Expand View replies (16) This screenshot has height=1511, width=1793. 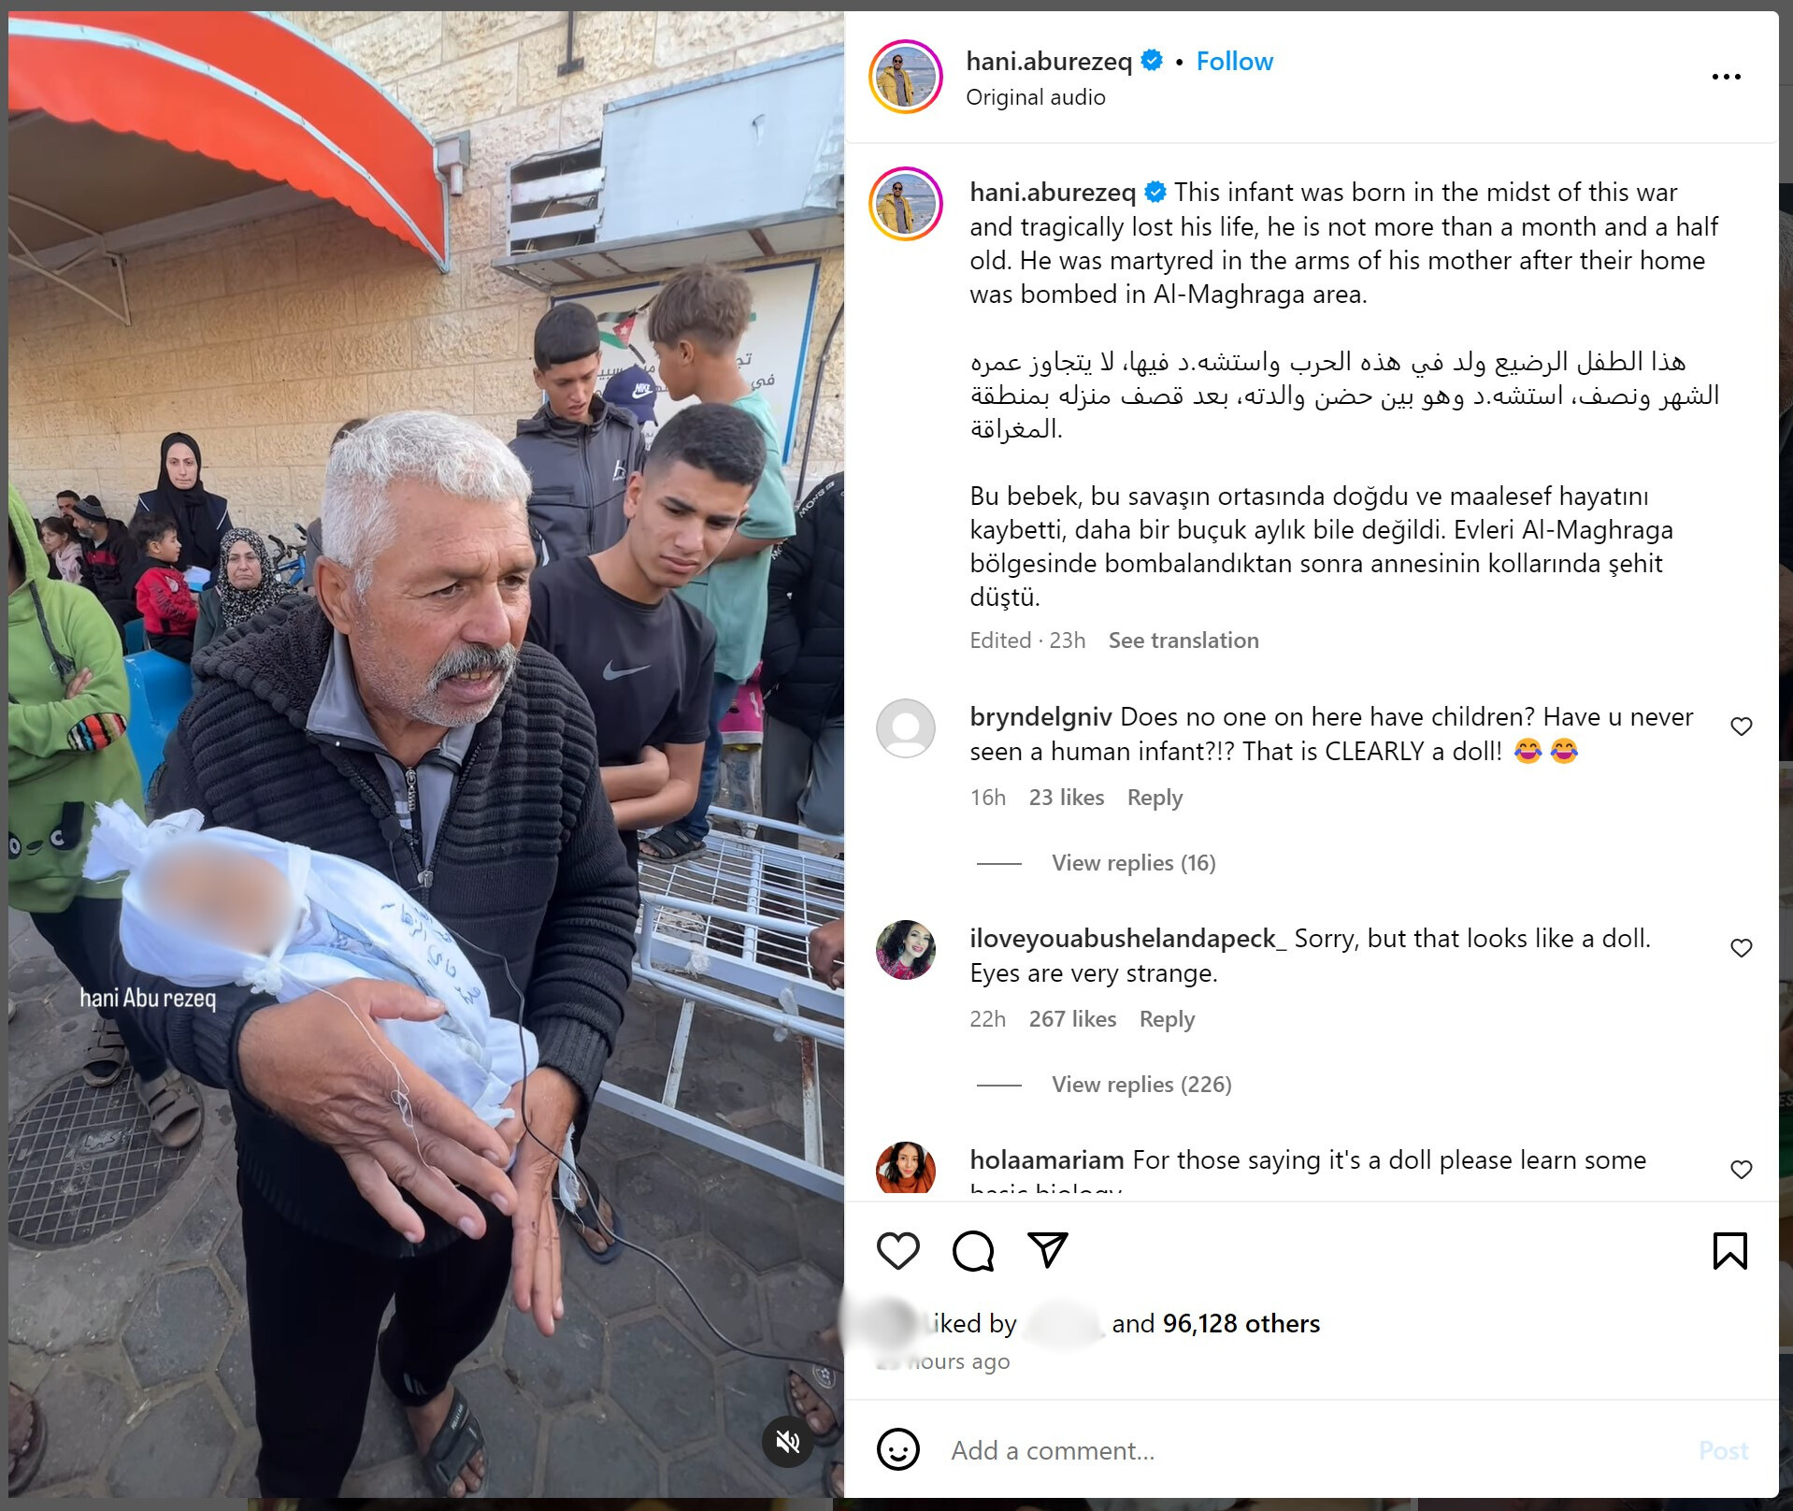pos(1133,863)
